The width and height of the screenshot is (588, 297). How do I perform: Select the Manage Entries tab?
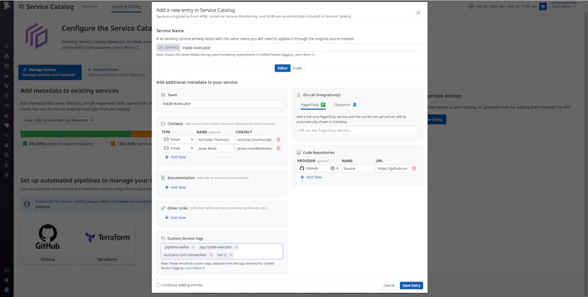point(50,72)
